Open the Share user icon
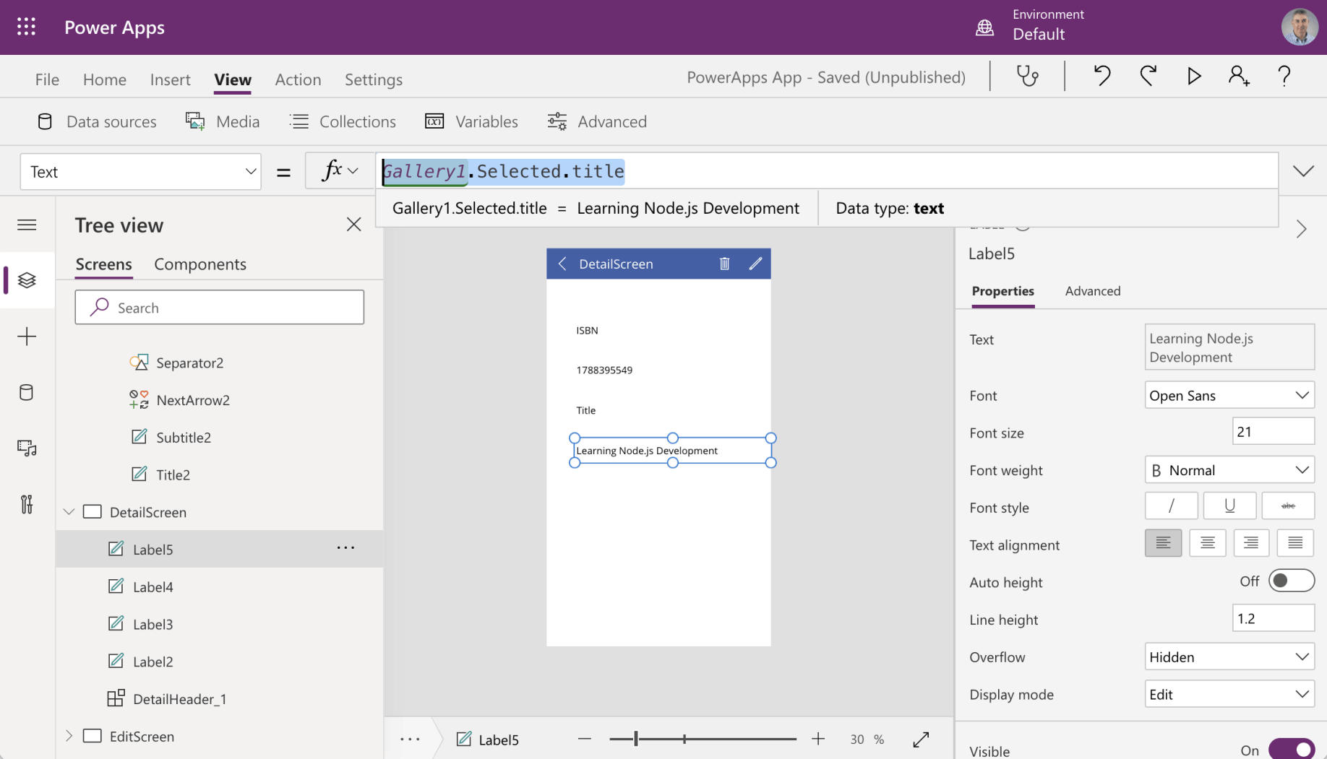 [x=1239, y=76]
